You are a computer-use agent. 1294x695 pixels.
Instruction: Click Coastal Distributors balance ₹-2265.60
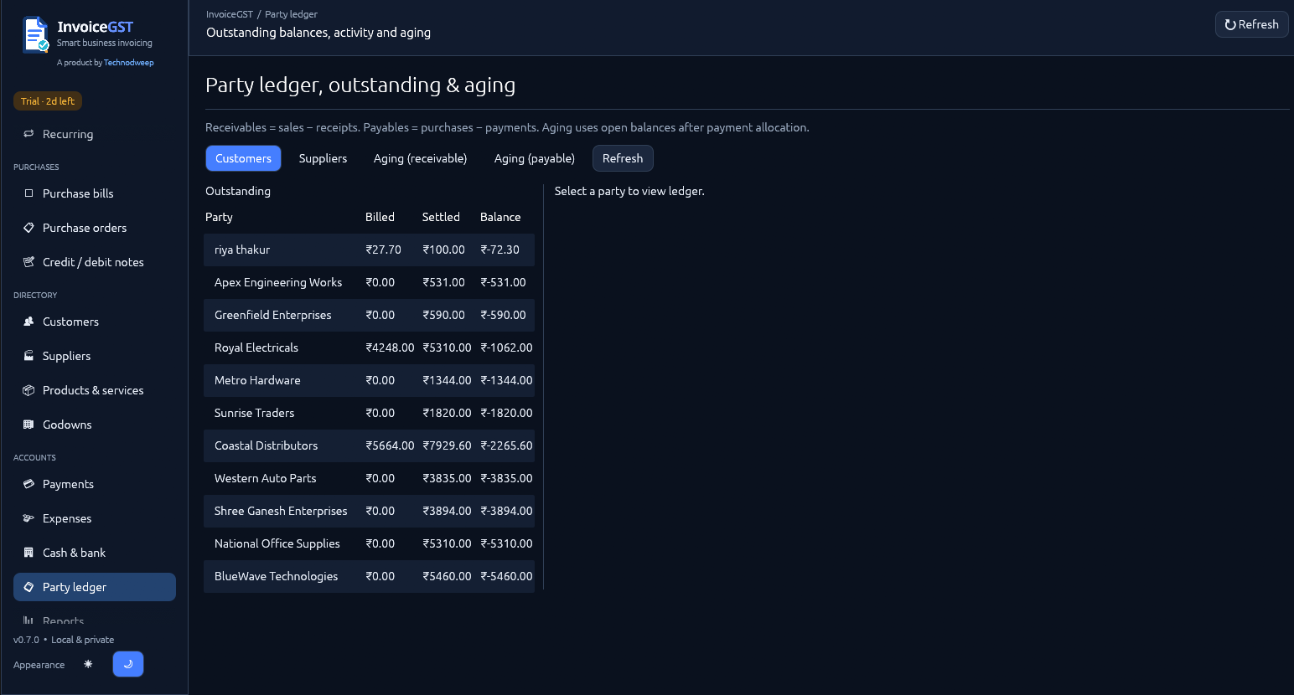[x=506, y=445]
